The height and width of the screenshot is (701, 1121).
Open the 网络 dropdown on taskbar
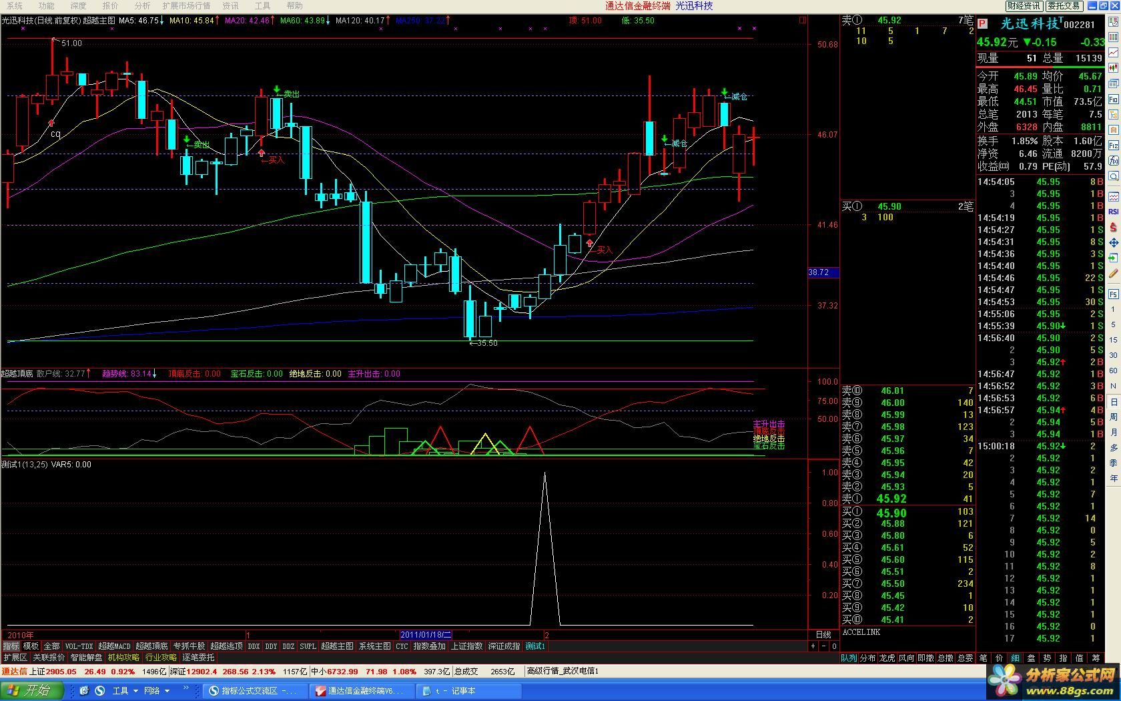[157, 691]
